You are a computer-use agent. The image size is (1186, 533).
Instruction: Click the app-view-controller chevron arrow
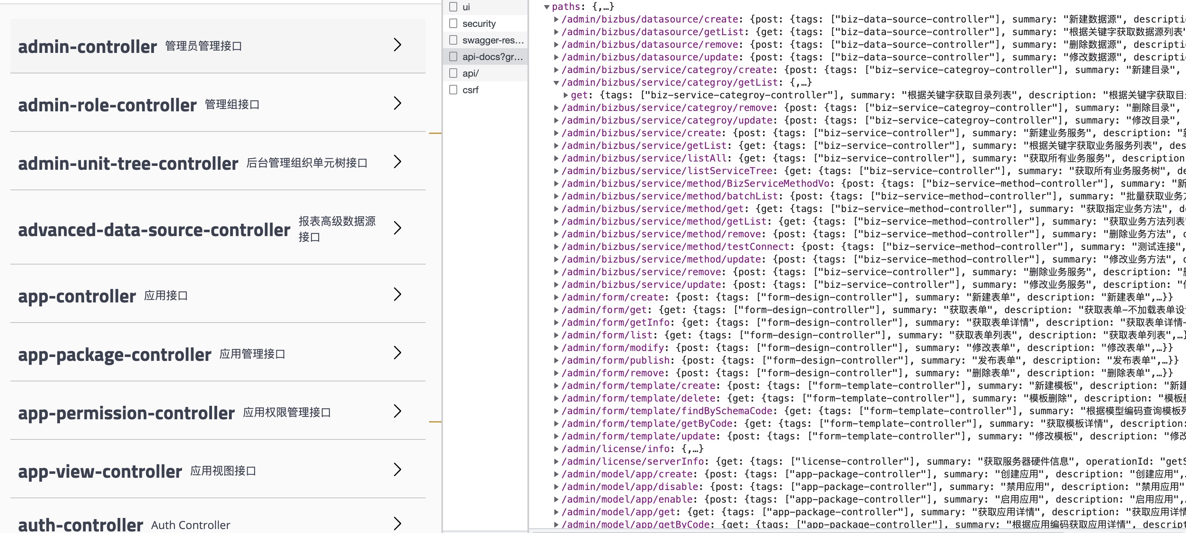point(398,469)
